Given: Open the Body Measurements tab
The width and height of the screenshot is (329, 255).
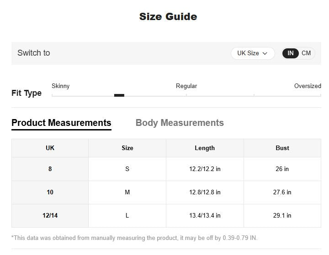Looking at the screenshot, I should pyautogui.click(x=180, y=123).
